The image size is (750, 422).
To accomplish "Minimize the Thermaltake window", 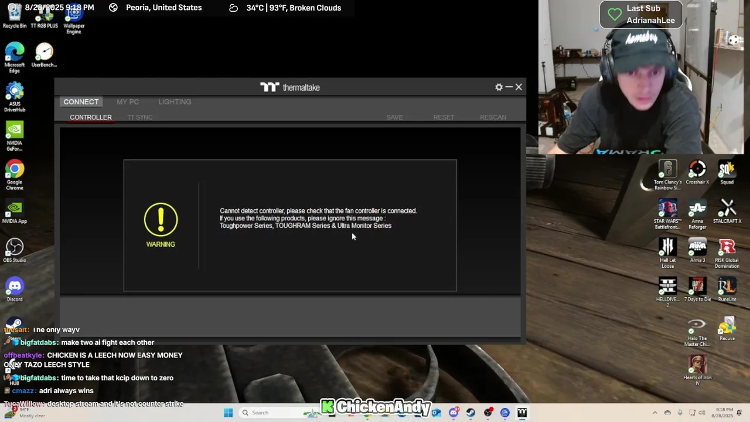I will coord(509,87).
